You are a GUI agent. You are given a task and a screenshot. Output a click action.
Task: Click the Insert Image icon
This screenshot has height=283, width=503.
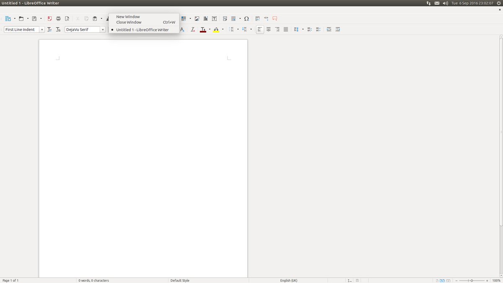197,18
